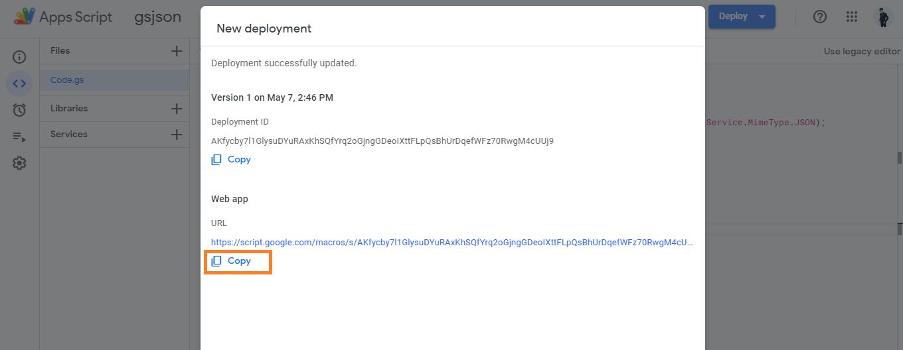Select the Code.gs file
The height and width of the screenshot is (350, 903).
pyautogui.click(x=67, y=80)
